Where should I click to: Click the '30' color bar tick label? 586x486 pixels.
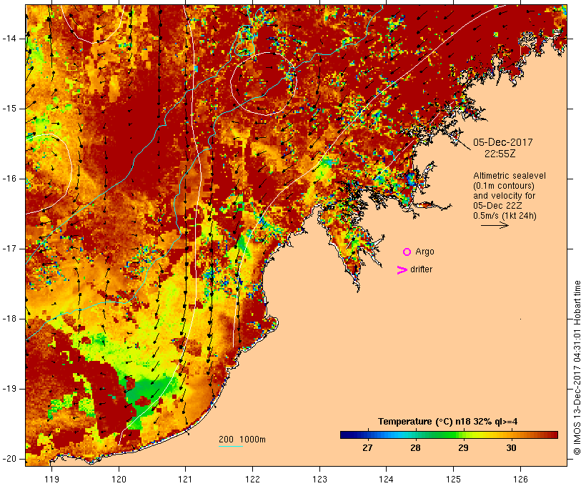click(511, 448)
